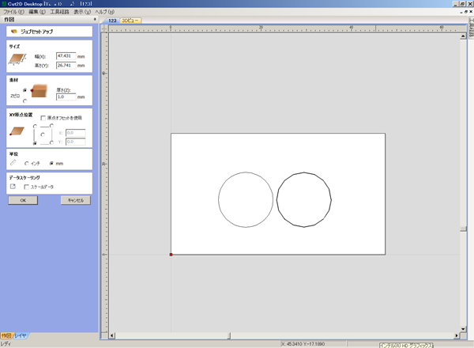Enable 原点オフセットを使用 checkbox
Image resolution: width=474 pixels, height=348 pixels.
(43, 117)
